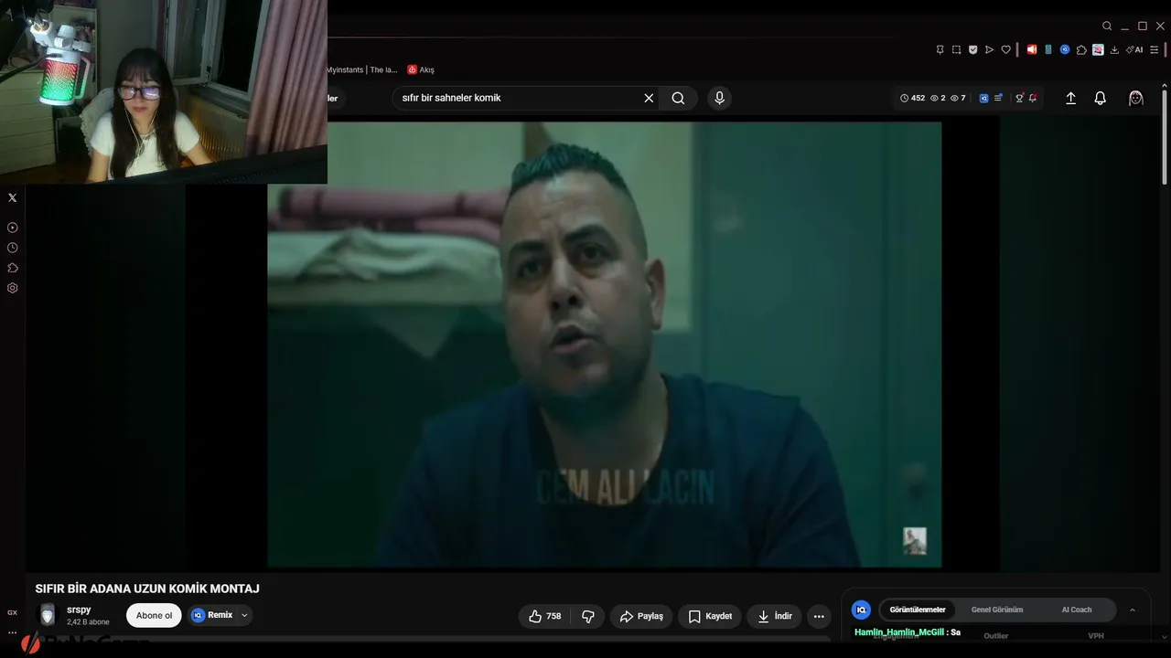This screenshot has width=1171, height=658.
Task: Switch to the AI Coach tab
Action: [x=1077, y=610]
